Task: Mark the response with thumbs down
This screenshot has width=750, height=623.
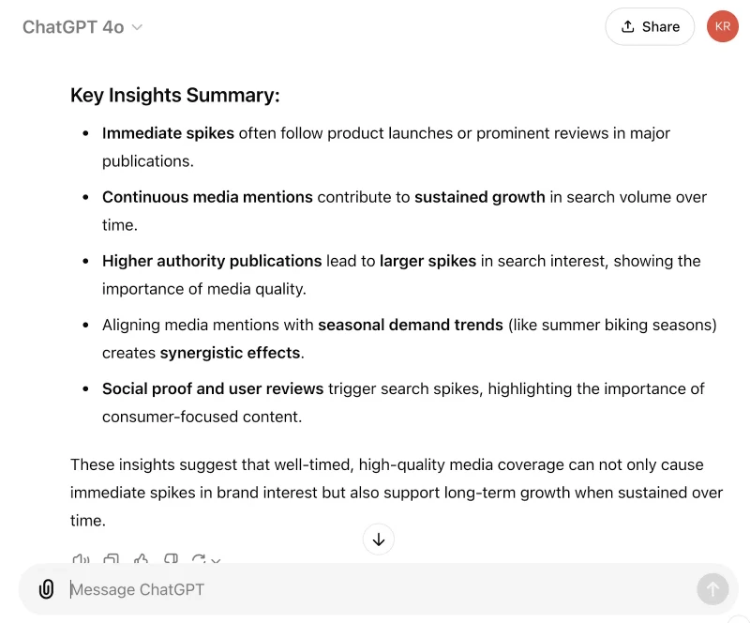Action: pyautogui.click(x=171, y=559)
